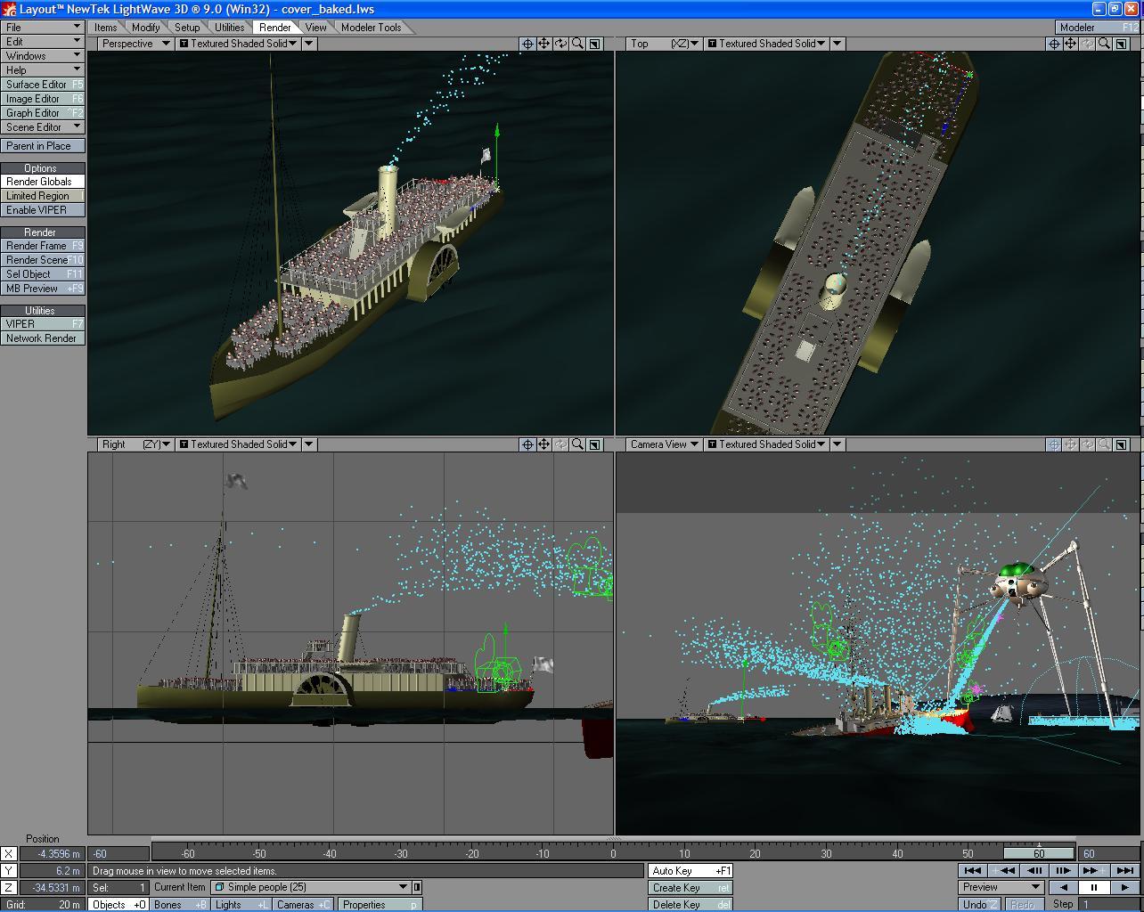Click the center-on-item icon in Right viewport
This screenshot has width=1144, height=912.
point(527,444)
